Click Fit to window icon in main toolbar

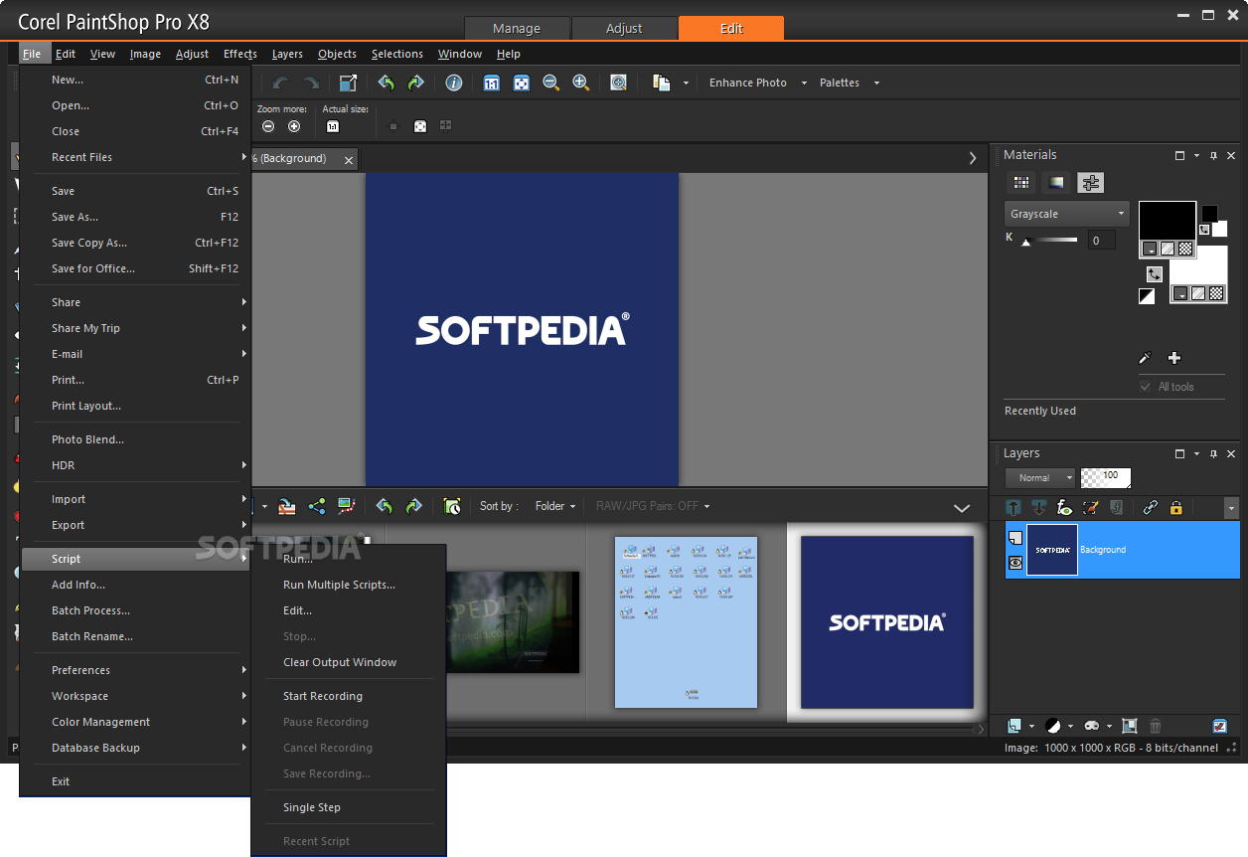[x=521, y=83]
